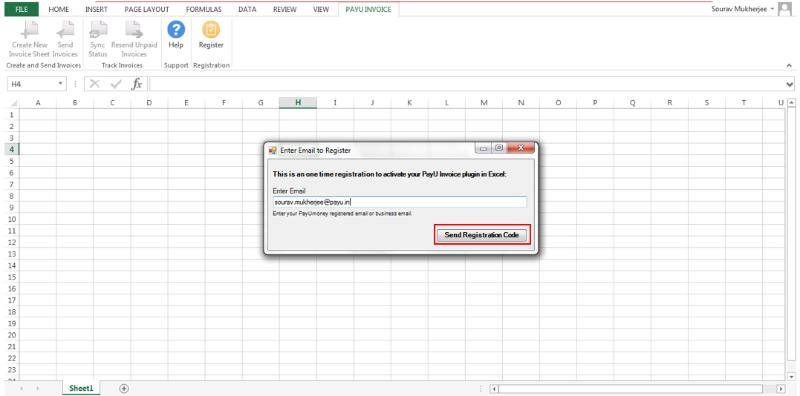Screen dimensions: 800x396
Task: Click the dialog's title bar app icon
Action: click(273, 151)
